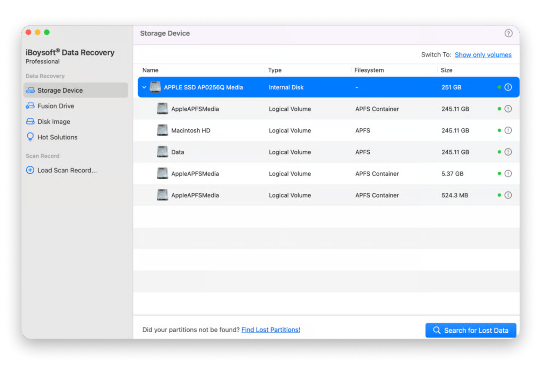Click the Find Lost Partitions! link

[x=270, y=330]
